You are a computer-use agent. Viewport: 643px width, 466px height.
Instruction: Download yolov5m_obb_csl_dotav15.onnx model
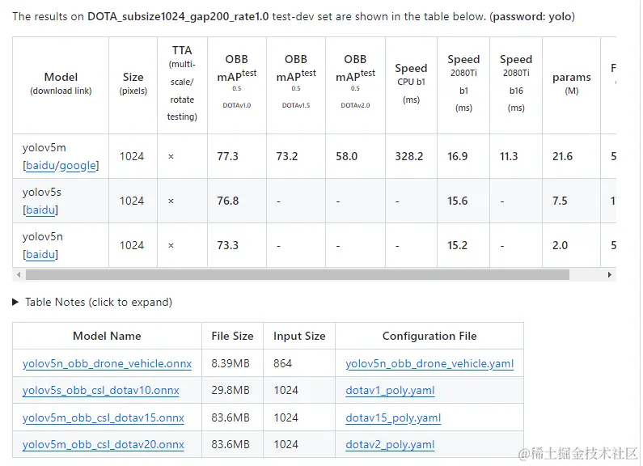click(104, 418)
